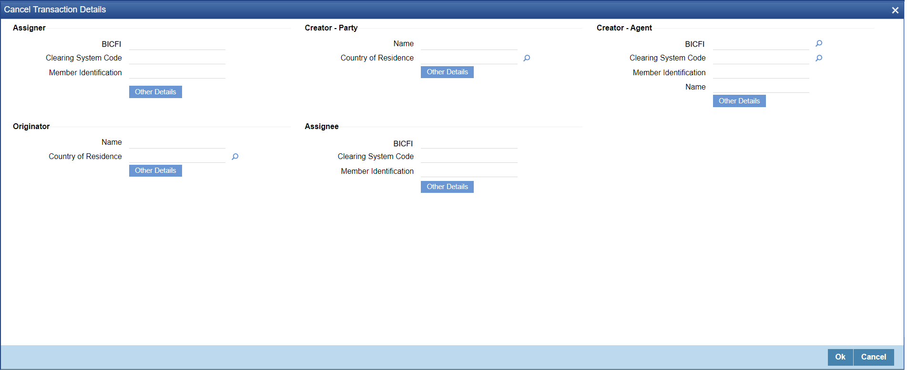This screenshot has height=370, width=907.
Task: Click the Originator section heading
Action: (31, 127)
